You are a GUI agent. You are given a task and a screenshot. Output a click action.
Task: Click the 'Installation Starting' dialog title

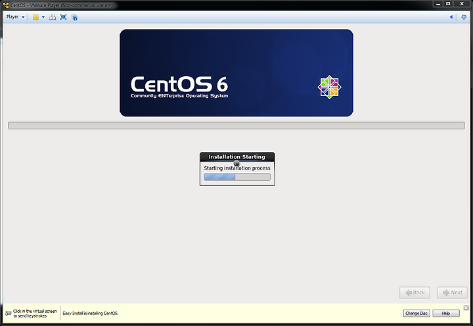tap(236, 156)
